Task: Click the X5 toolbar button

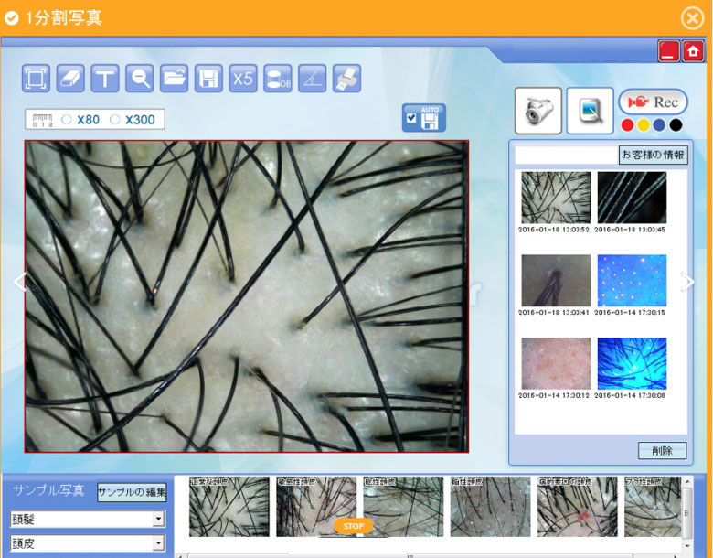Action: point(243,79)
